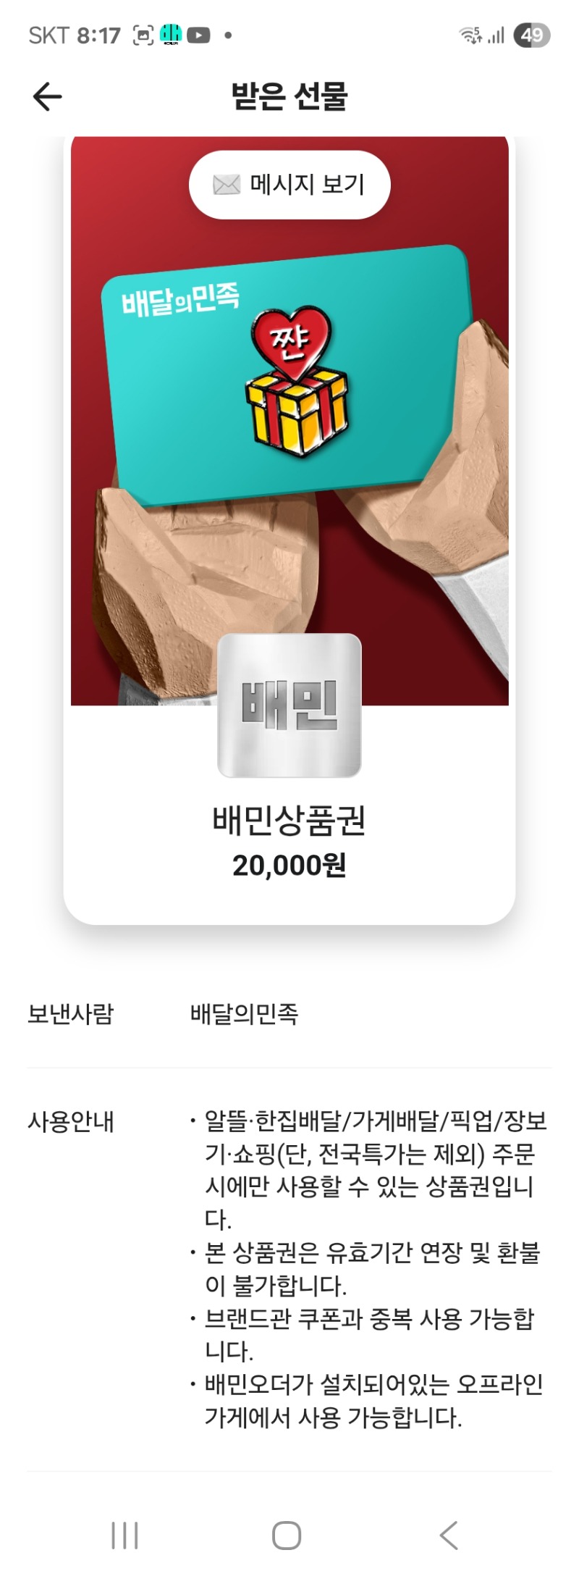Screen dimensions: 579x1579
Task: Tap the battery indicator showing 49
Action: click(x=532, y=35)
